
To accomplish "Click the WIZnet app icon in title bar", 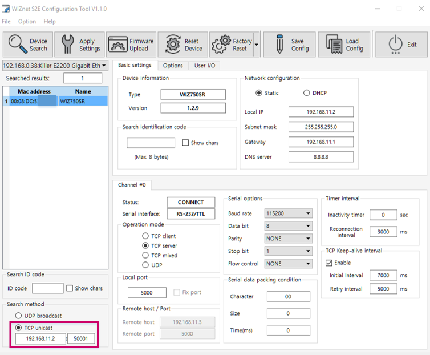I will tap(6, 9).
